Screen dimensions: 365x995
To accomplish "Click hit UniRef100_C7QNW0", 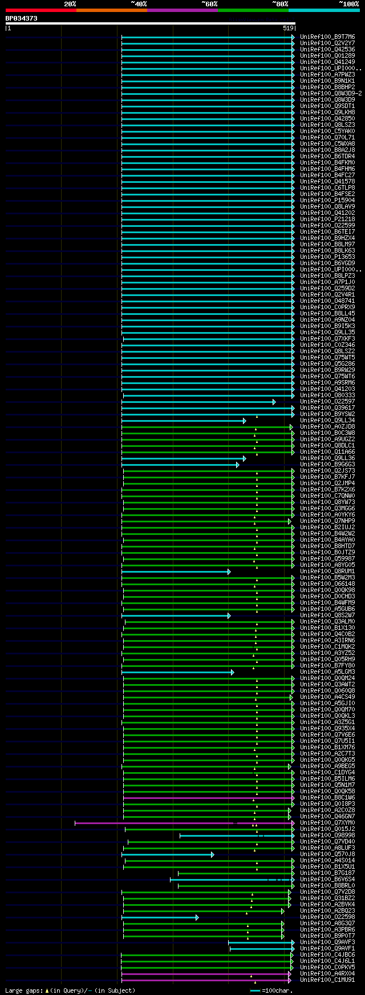I will pos(327,496).
